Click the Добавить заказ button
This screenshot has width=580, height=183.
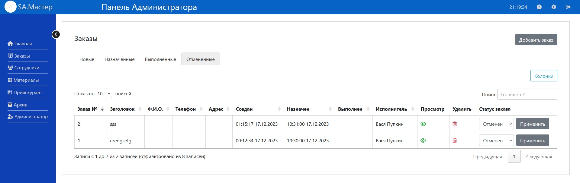pyautogui.click(x=536, y=40)
